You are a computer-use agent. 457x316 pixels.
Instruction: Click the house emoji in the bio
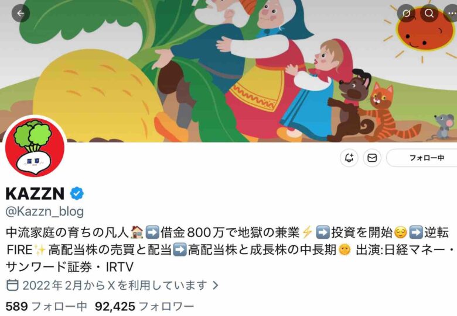(137, 232)
